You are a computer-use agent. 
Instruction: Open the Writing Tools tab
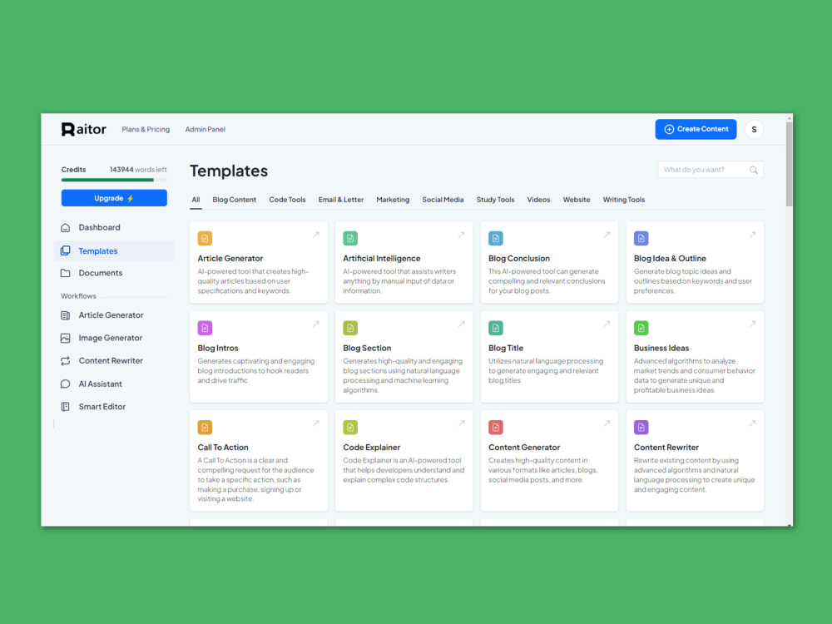pyautogui.click(x=623, y=200)
